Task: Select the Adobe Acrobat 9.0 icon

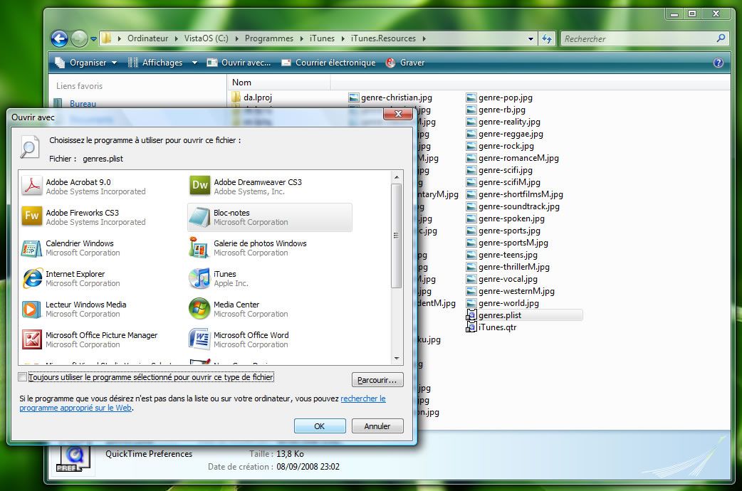Action: pos(32,186)
